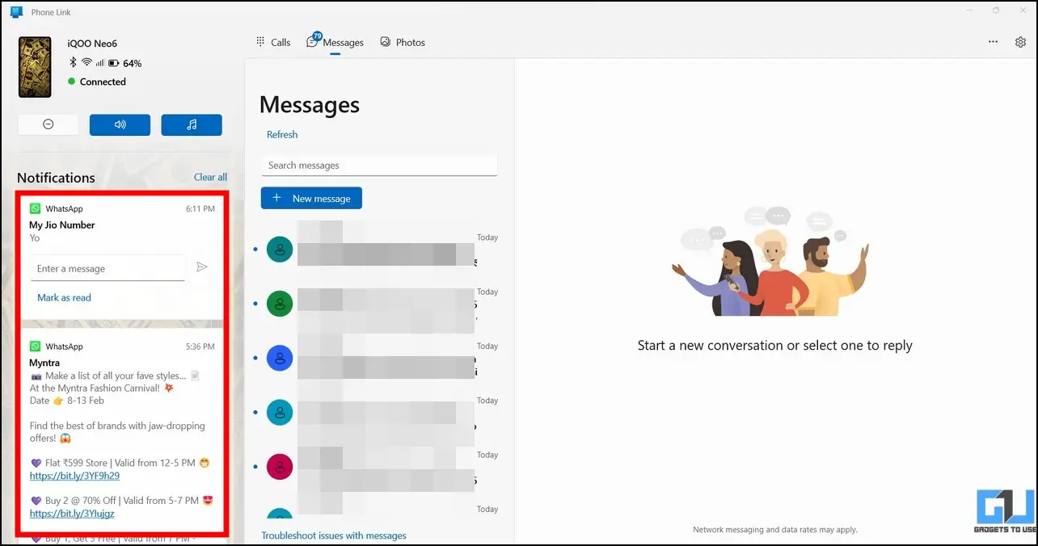Toggle phone sound volume button
This screenshot has height=546, width=1038.
coord(120,124)
